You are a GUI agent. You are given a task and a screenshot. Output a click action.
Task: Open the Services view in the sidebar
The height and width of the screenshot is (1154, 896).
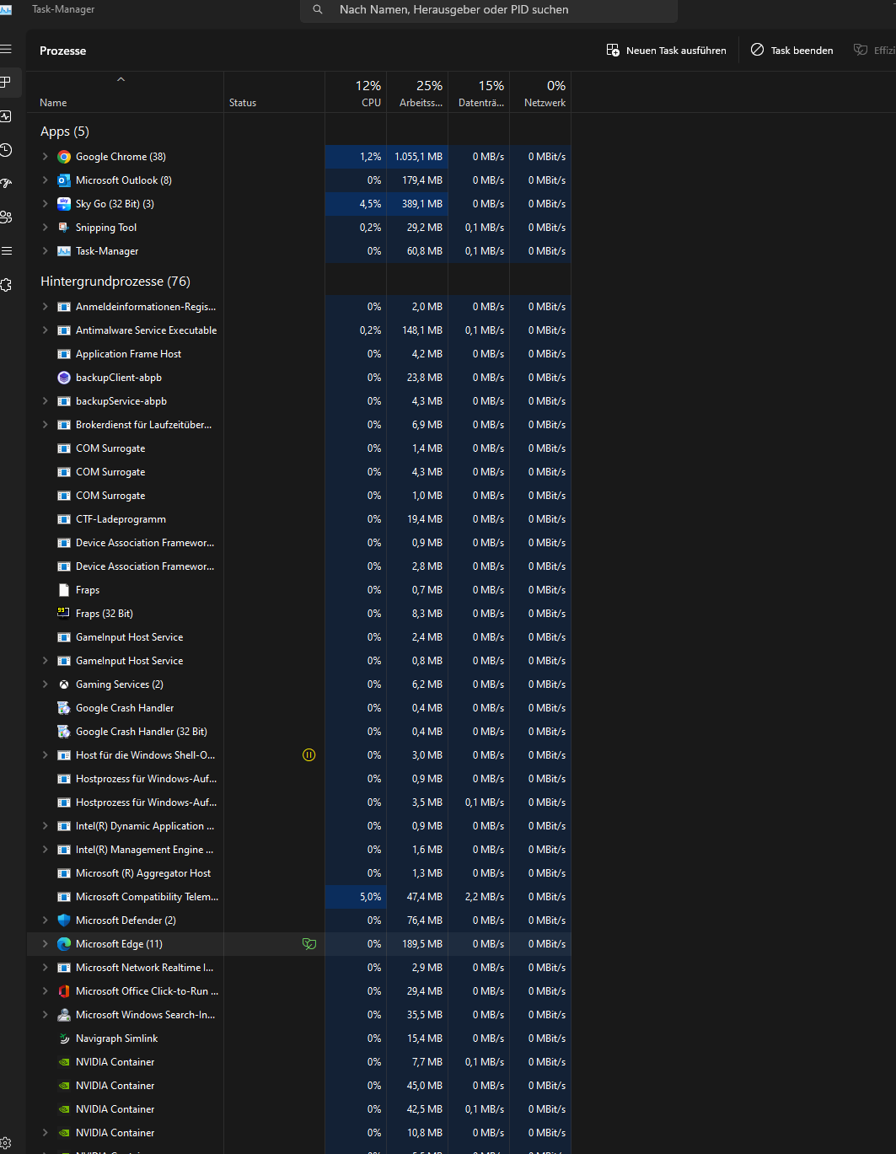[7, 285]
